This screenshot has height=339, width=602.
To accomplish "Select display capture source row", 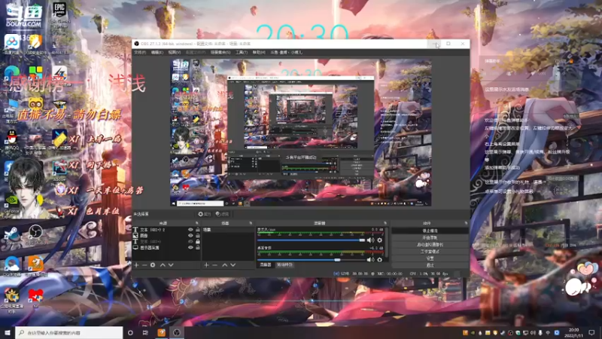I will pyautogui.click(x=166, y=248).
